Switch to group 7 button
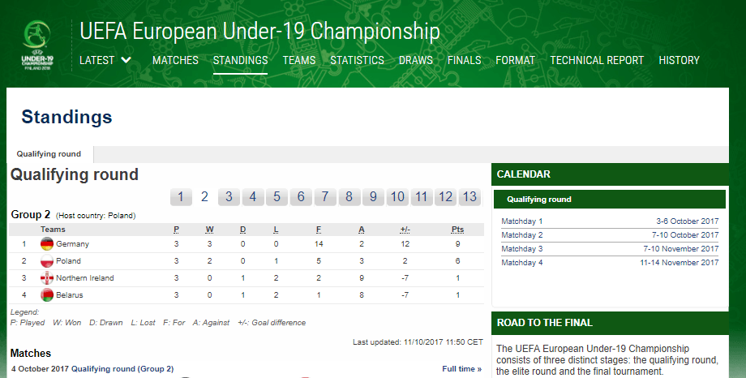Screen dimensions: 746x378 (x=325, y=196)
